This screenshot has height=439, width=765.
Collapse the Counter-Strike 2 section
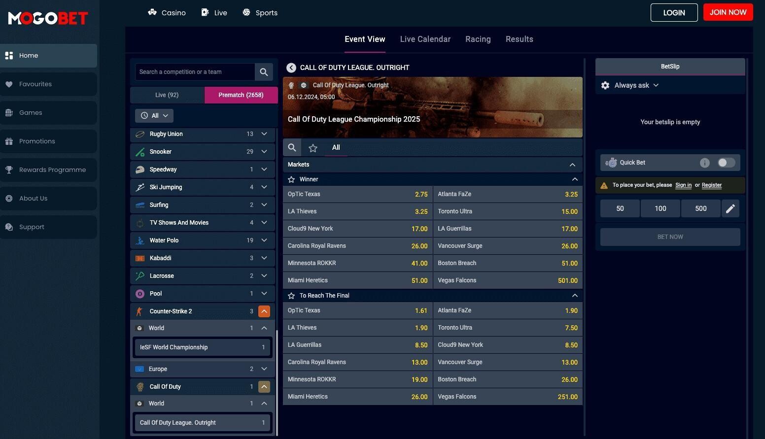264,311
